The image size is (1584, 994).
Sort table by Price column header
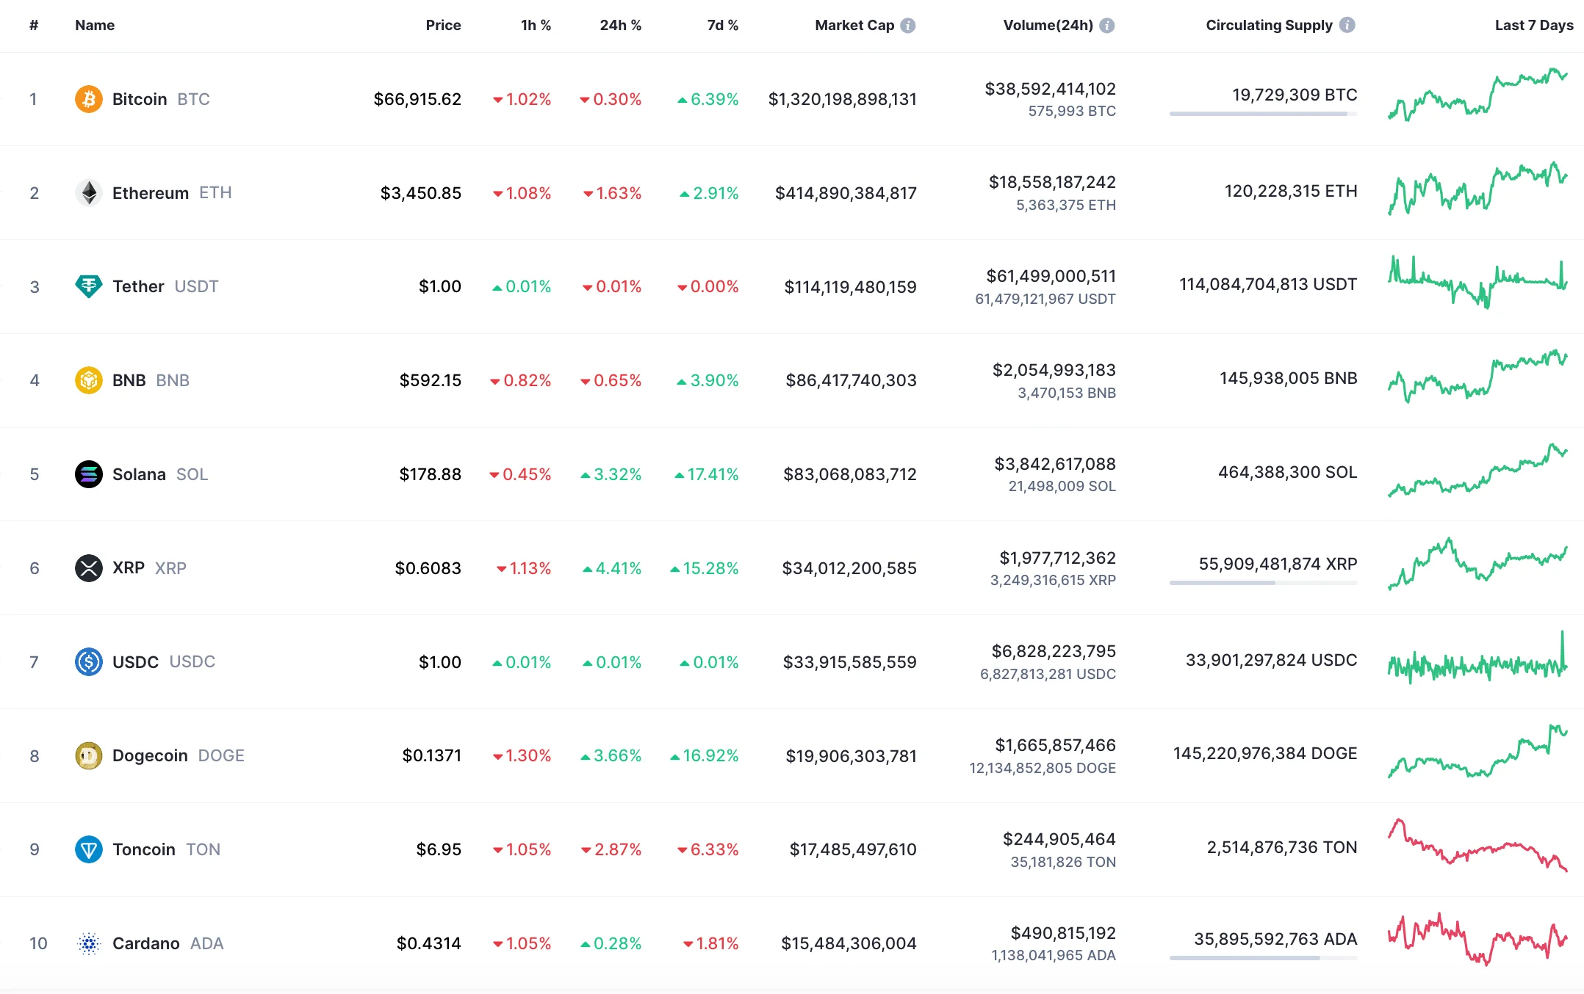[x=443, y=26]
